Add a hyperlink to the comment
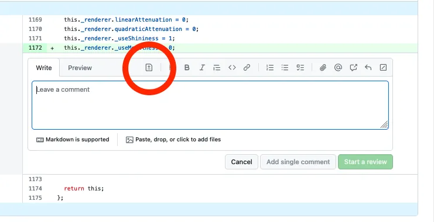434x222 pixels. 247,67
